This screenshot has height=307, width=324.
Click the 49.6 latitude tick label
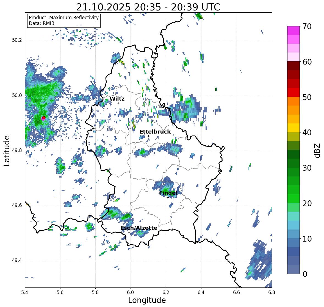click(17, 205)
